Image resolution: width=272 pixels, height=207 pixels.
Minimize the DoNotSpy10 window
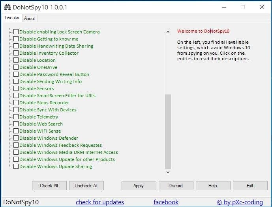pos(224,7)
